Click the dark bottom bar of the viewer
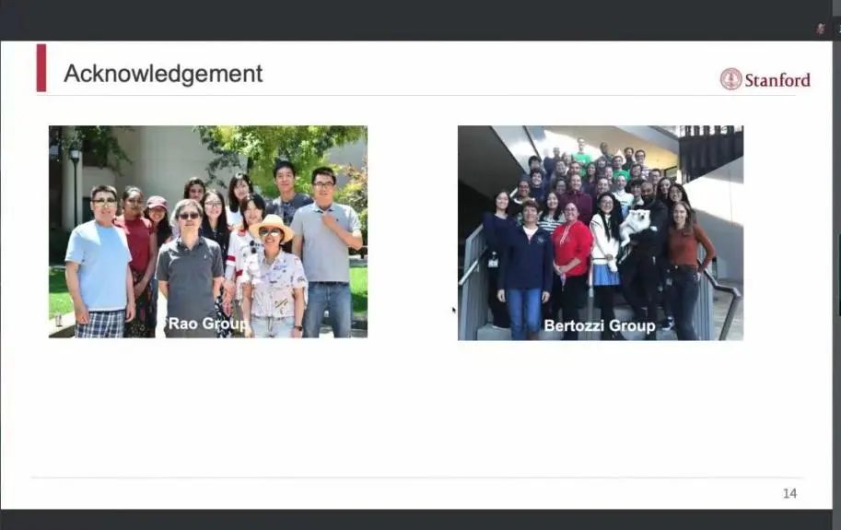 (415, 520)
